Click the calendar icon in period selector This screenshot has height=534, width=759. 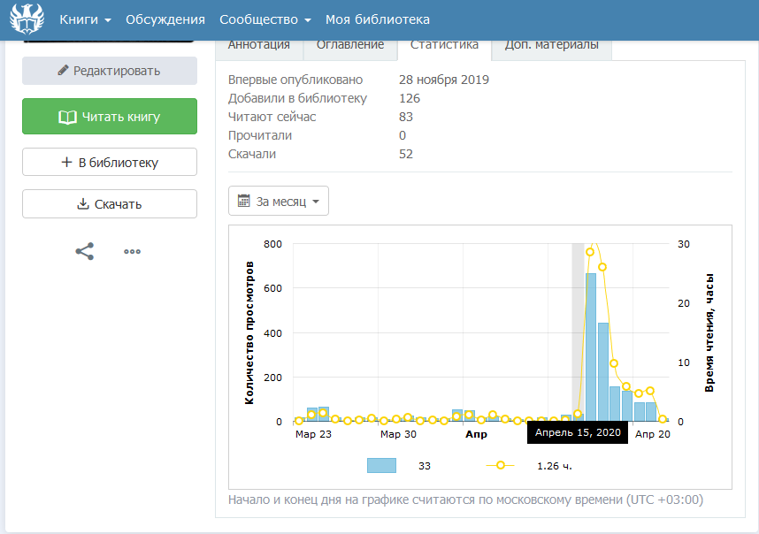[x=244, y=202]
